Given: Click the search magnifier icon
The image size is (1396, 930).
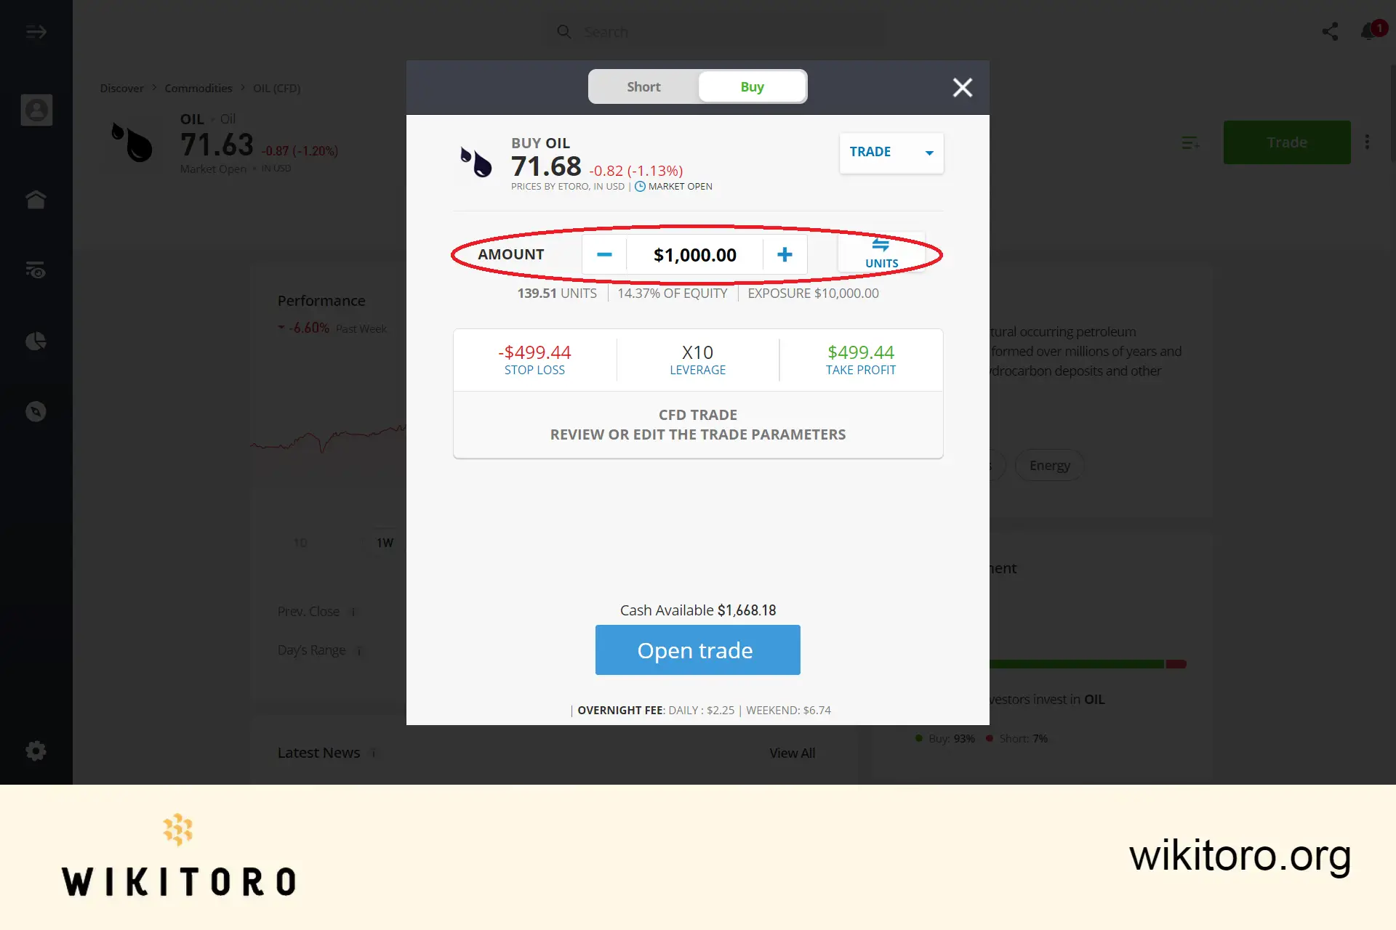Looking at the screenshot, I should pos(564,31).
